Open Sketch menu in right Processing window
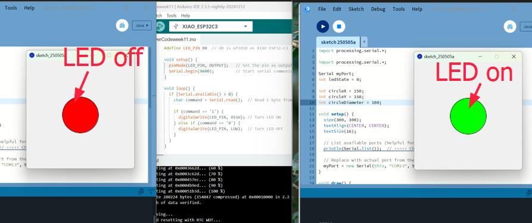532x223 pixels. 356,9
